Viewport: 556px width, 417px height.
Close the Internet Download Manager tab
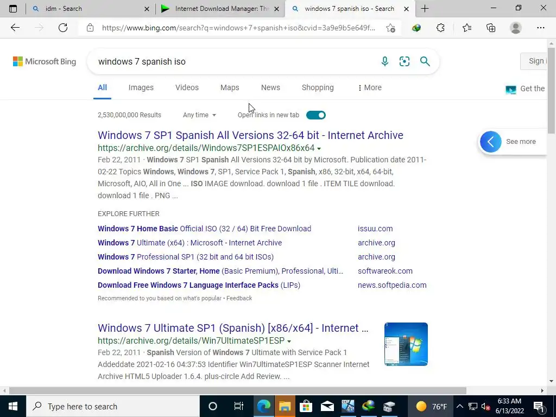(277, 9)
